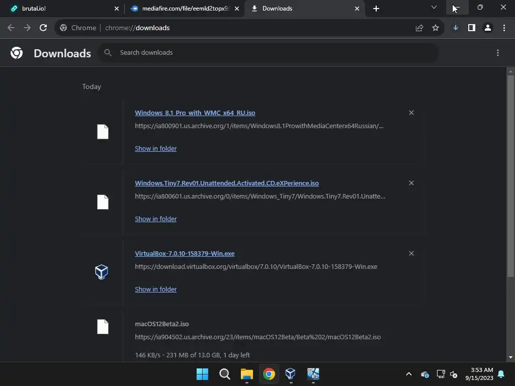Close the brutal.io! tab

(x=117, y=9)
